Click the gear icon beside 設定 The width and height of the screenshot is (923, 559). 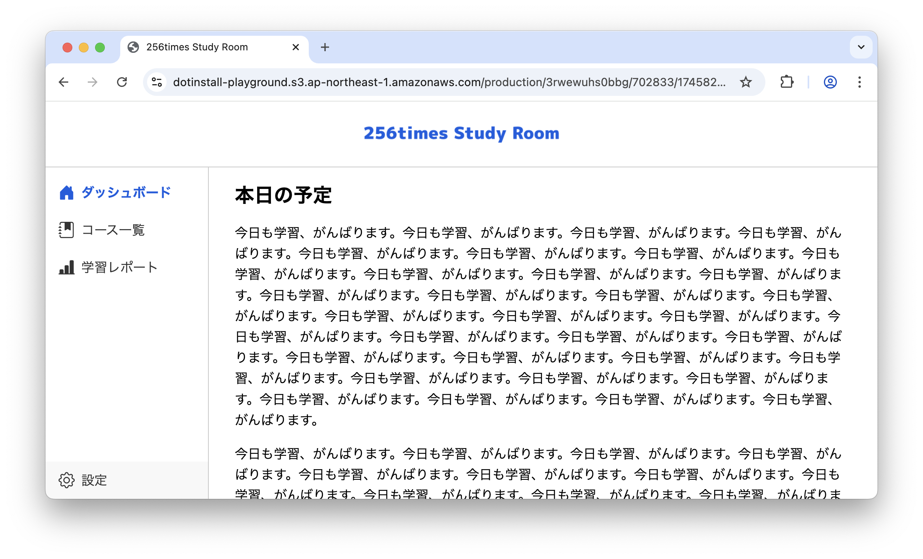pos(67,480)
